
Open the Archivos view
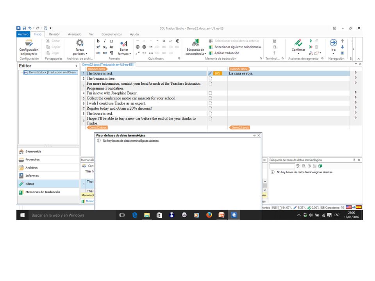[x=48, y=168]
